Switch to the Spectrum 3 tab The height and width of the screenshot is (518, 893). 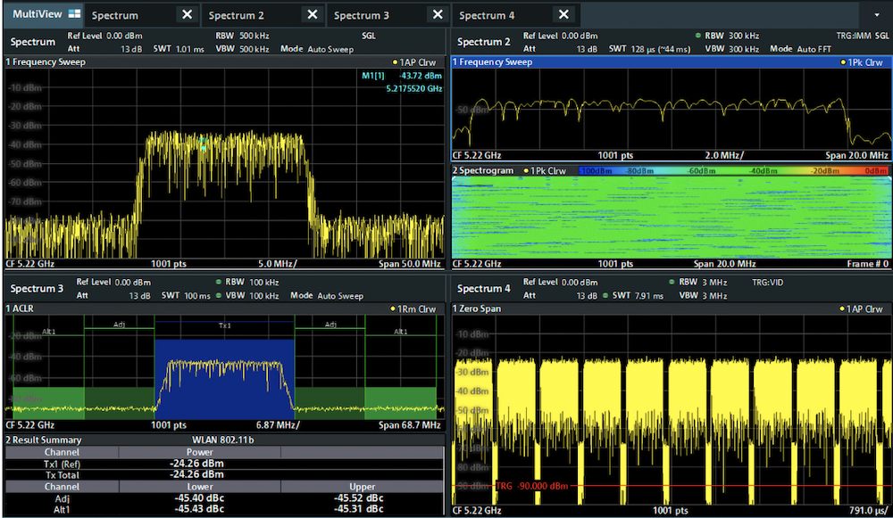(361, 15)
